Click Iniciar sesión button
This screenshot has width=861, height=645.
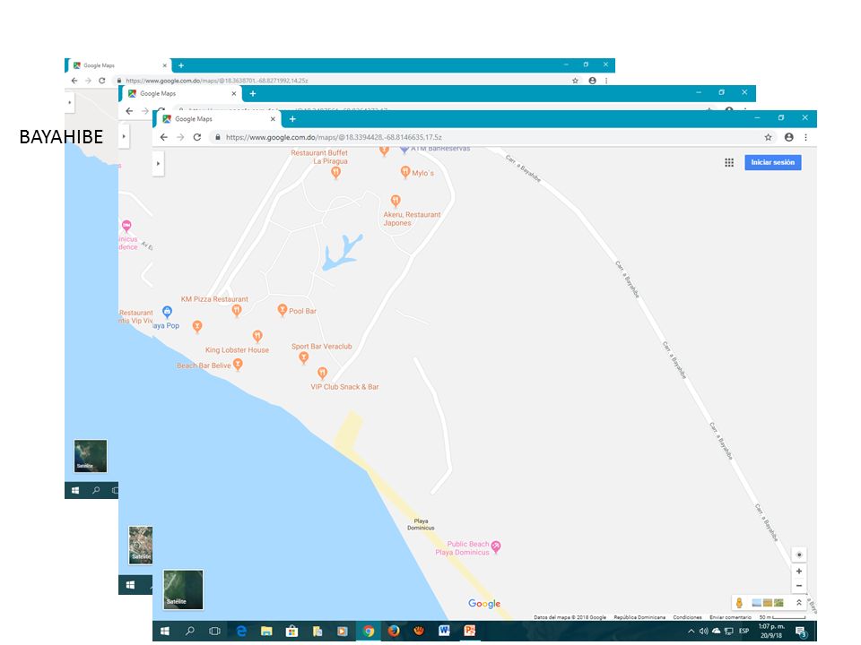click(x=772, y=162)
